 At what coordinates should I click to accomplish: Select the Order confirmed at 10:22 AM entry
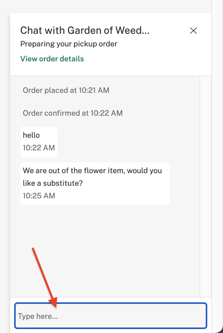(x=73, y=113)
